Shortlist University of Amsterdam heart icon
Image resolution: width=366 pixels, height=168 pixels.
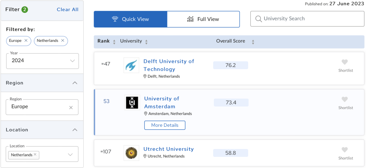pos(345,99)
